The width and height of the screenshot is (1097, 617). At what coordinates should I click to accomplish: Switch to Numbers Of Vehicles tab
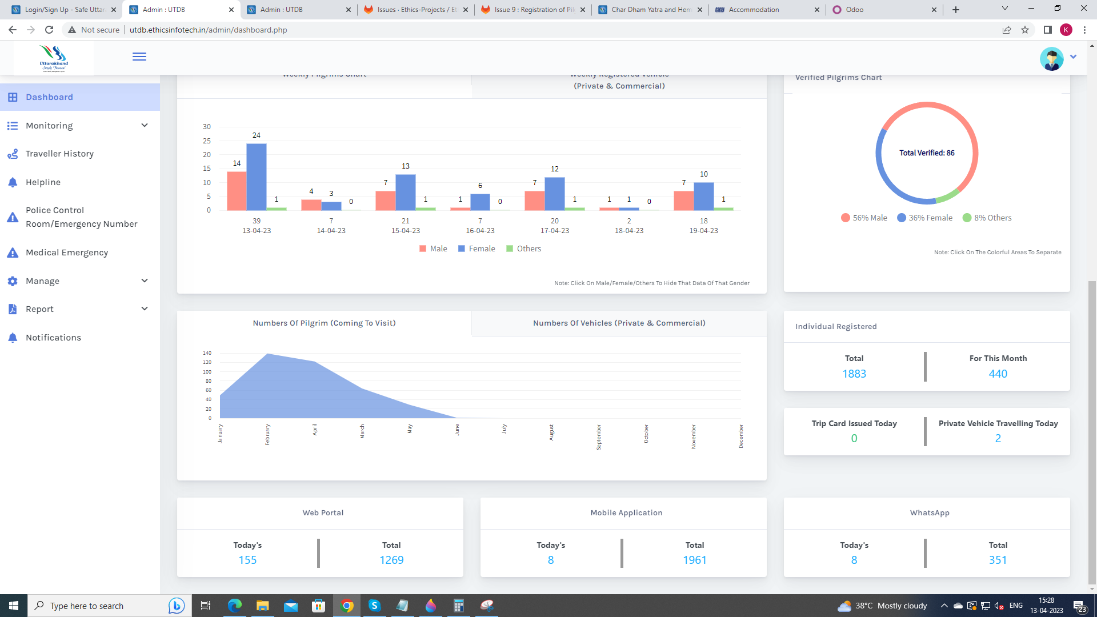click(x=619, y=323)
